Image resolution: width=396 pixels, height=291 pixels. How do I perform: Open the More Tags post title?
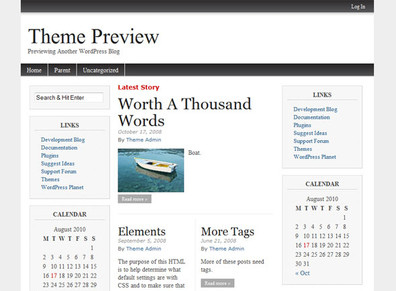(228, 232)
